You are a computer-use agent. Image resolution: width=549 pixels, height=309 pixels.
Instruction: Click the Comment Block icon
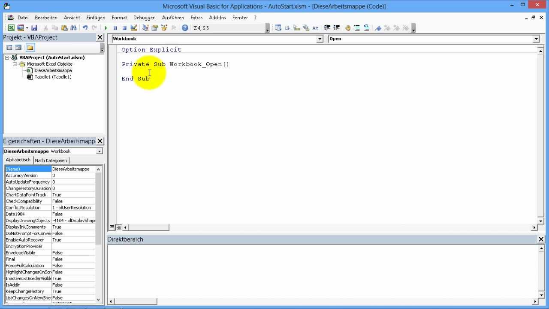point(357,28)
